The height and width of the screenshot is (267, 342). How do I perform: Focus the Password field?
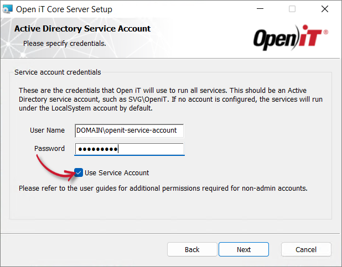tap(129, 149)
